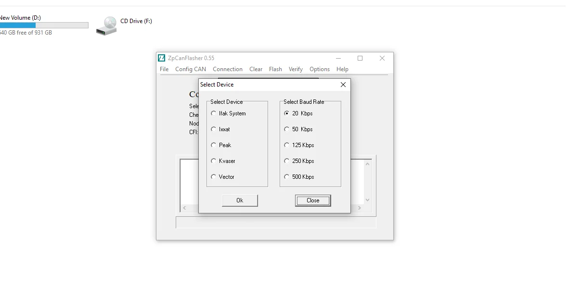This screenshot has width=568, height=286.
Task: Confirm with the Ok button
Action: click(240, 200)
